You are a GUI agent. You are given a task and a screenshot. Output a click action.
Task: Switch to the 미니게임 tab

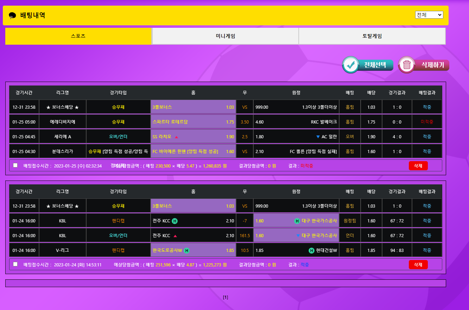click(x=225, y=36)
